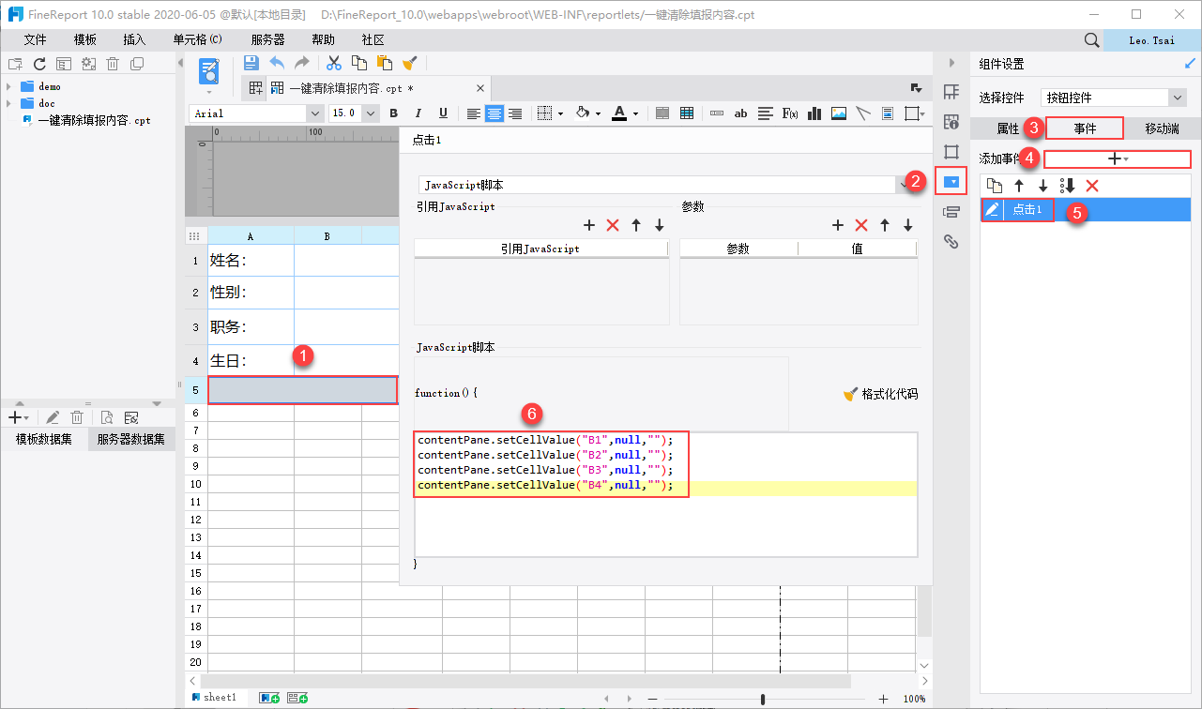Open the hyperlink panel icon on right sidebar
Screen dimensions: 1202x709
tap(951, 242)
